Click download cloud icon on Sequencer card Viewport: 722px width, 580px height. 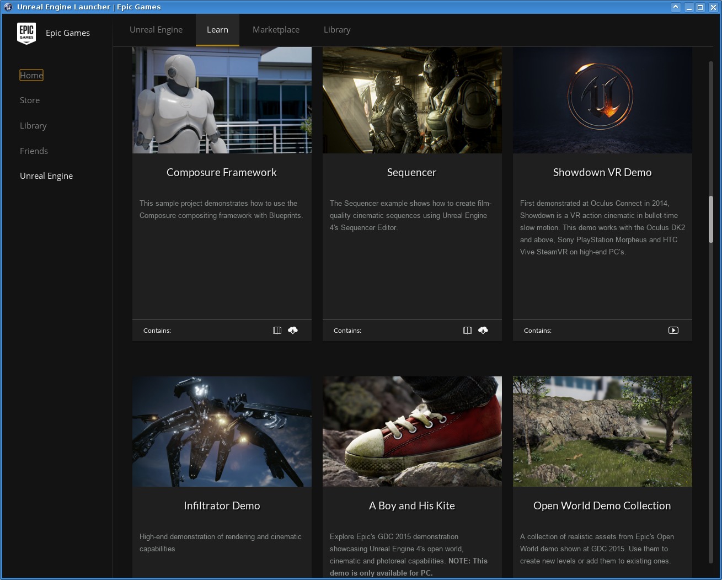click(x=483, y=330)
